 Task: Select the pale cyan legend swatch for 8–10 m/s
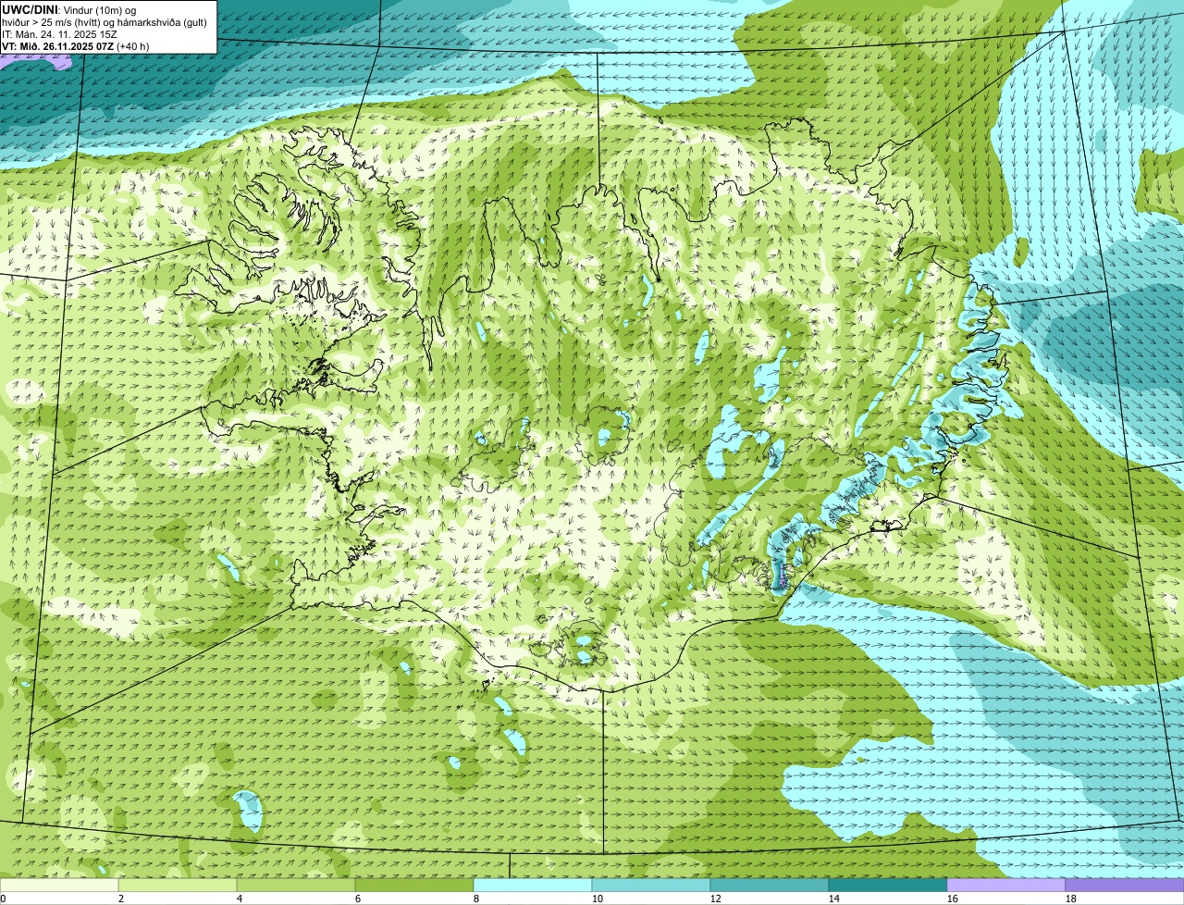(533, 885)
